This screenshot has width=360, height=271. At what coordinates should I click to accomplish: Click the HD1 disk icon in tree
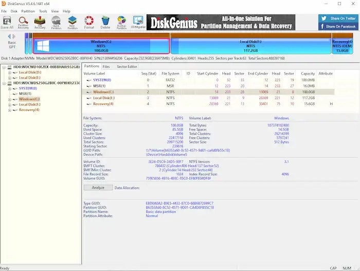[x=10, y=83]
